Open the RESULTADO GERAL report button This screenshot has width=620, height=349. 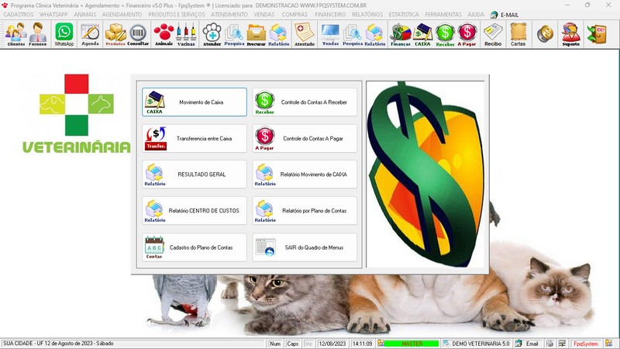[x=195, y=174]
